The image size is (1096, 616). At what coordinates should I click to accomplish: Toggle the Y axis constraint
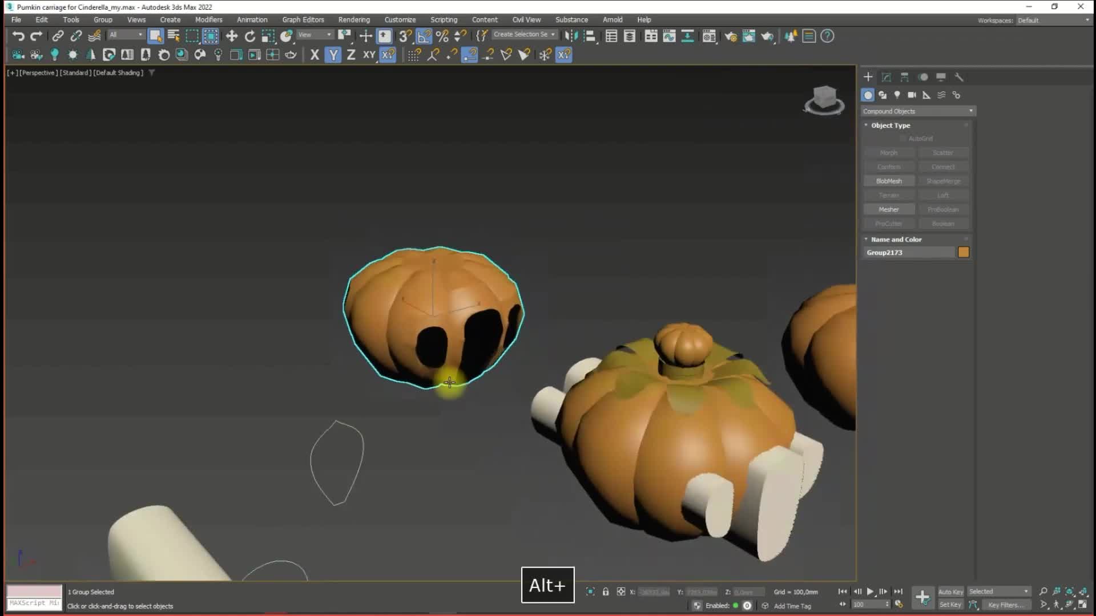333,55
